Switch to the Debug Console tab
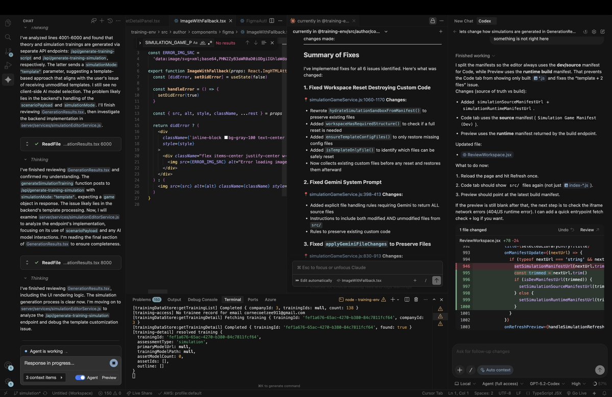 203,300
